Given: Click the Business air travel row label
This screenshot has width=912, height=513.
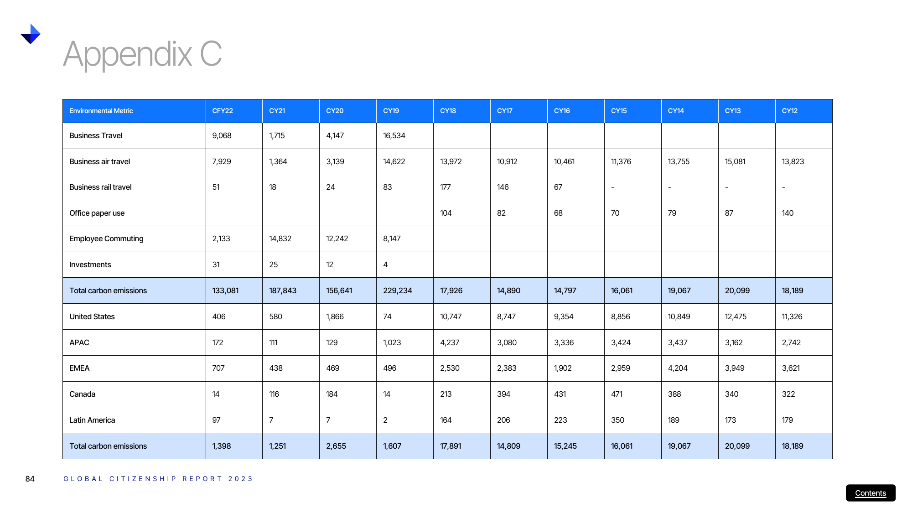Looking at the screenshot, I should coord(99,161).
